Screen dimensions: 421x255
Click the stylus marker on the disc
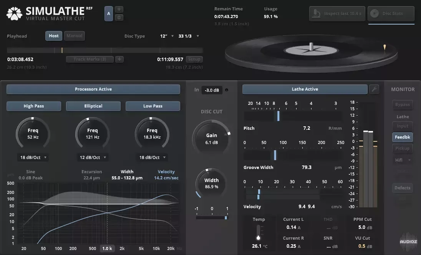[385, 48]
